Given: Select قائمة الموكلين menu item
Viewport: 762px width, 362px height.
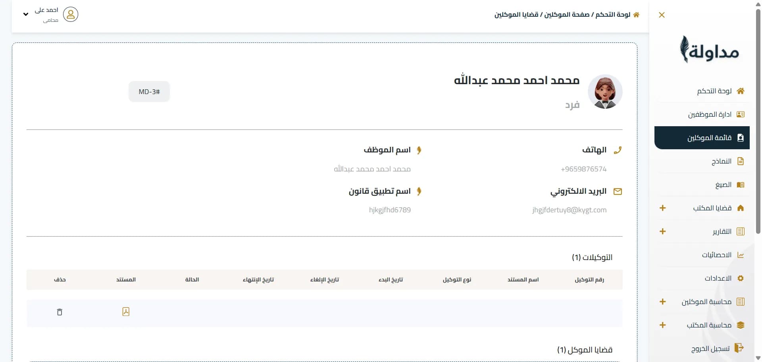Looking at the screenshot, I should pyautogui.click(x=702, y=138).
